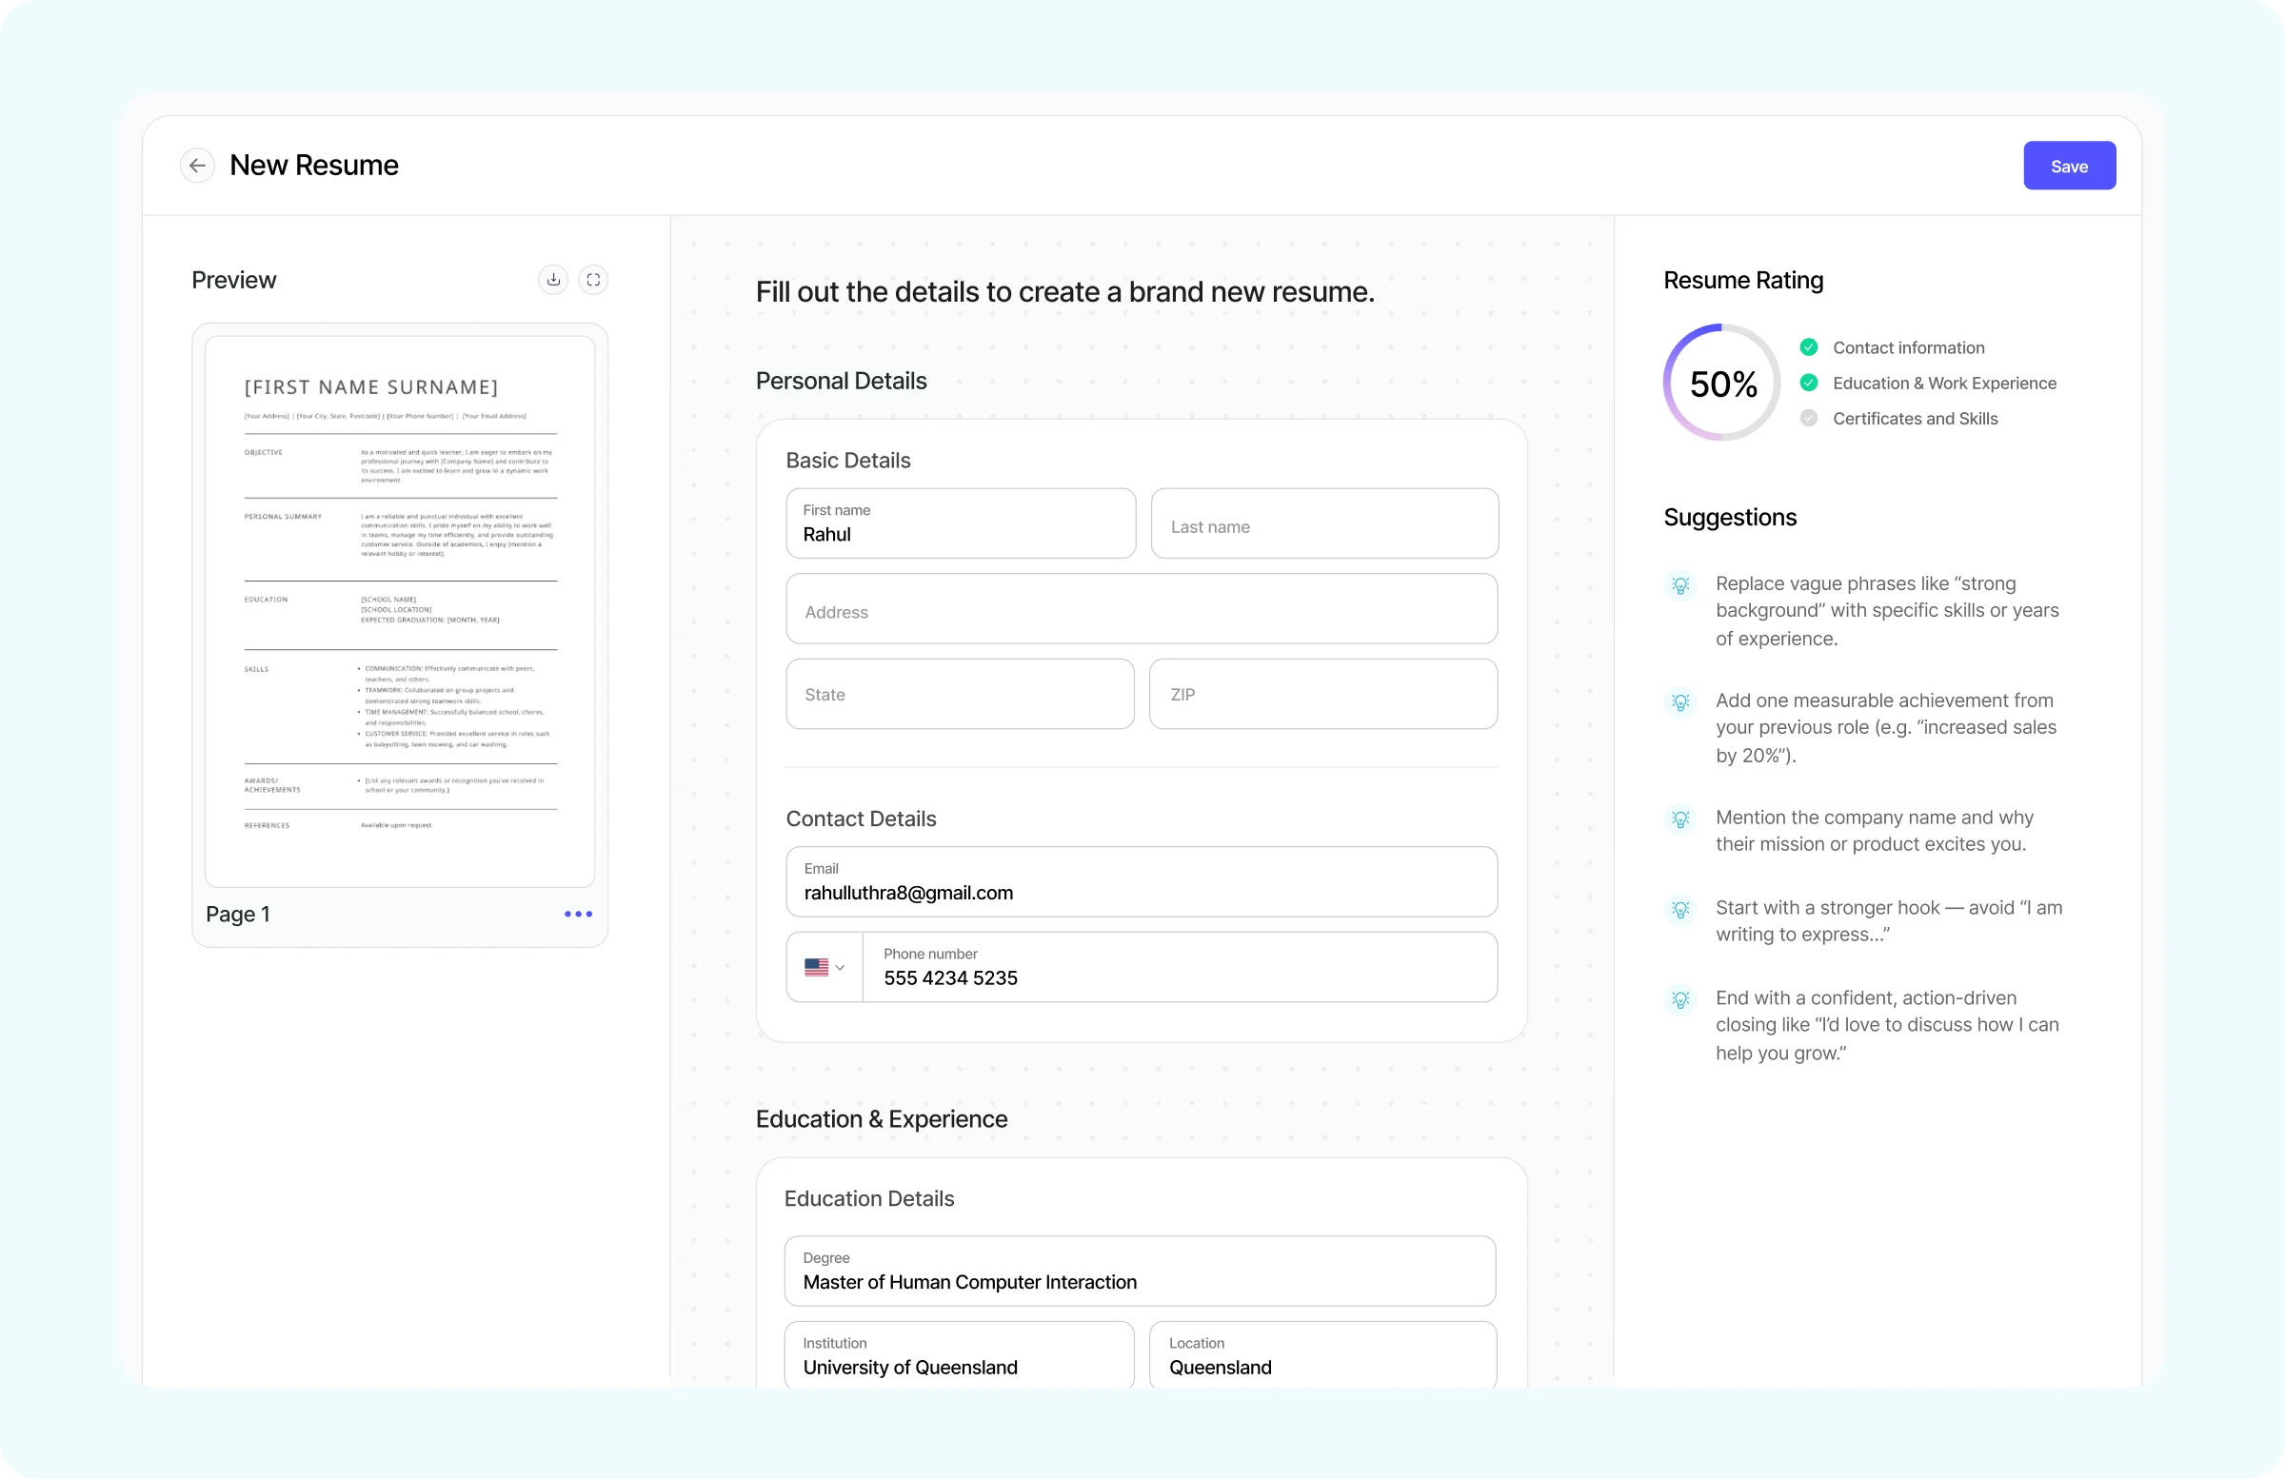
Task: Click into the Address field
Action: [x=1141, y=609]
